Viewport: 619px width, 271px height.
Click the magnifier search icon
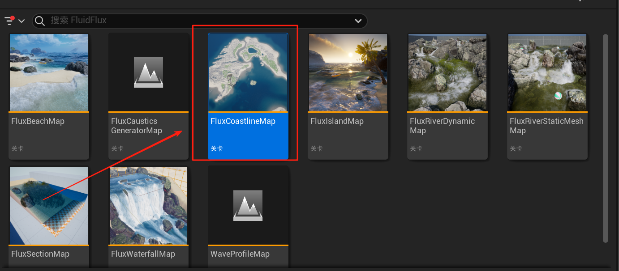tap(40, 21)
